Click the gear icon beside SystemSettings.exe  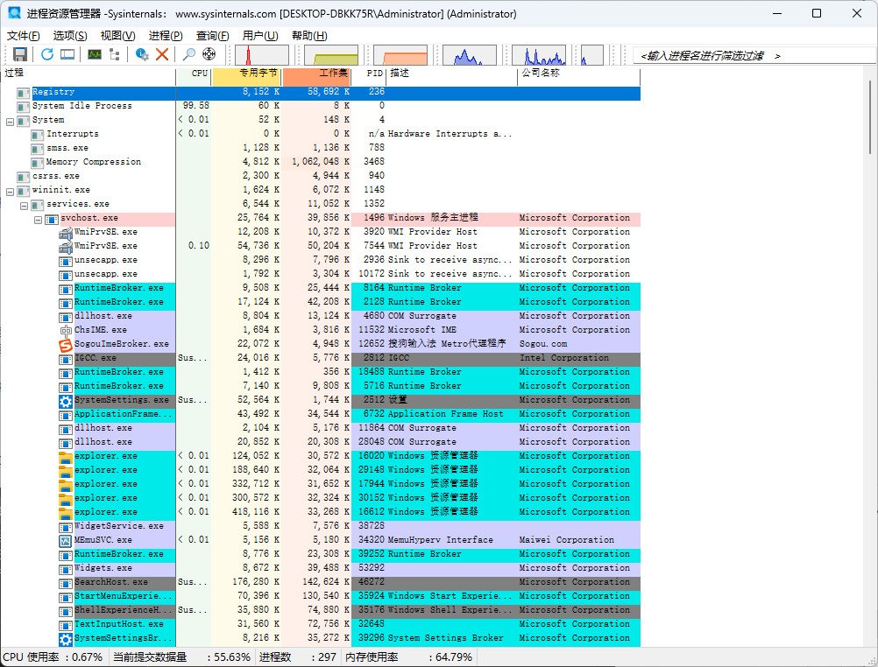(x=66, y=400)
